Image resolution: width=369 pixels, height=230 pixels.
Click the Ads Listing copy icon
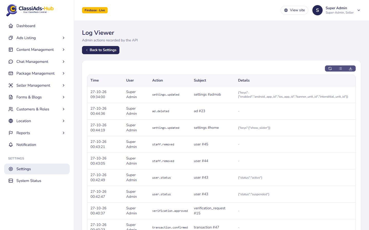tap(11, 38)
